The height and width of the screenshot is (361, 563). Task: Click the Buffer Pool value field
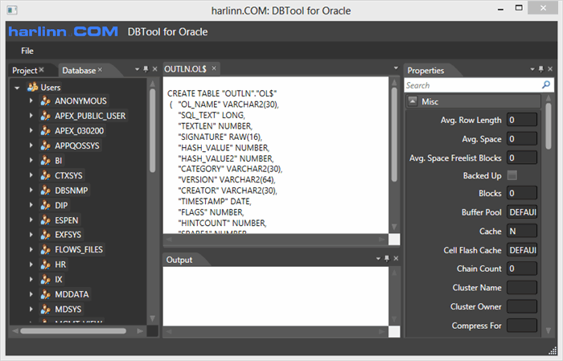tap(522, 212)
